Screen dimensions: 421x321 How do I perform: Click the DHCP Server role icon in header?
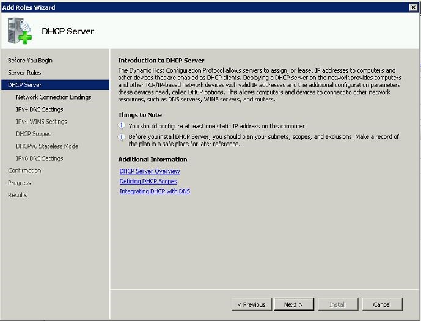tap(20, 31)
